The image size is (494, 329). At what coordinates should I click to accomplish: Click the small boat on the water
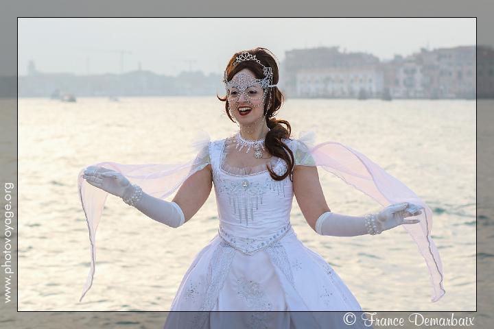tap(68, 98)
